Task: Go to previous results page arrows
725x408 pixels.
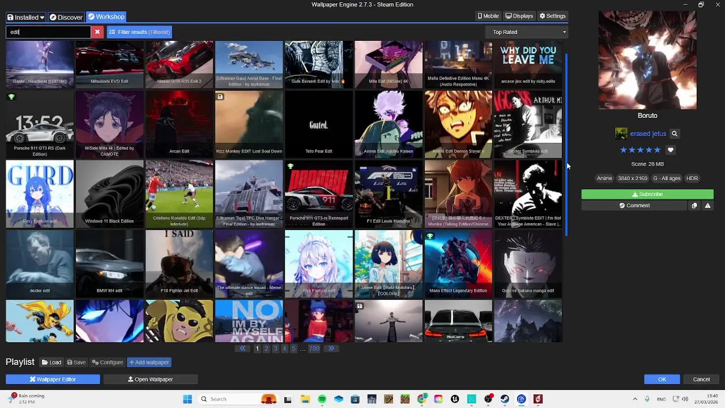Action: 242,348
